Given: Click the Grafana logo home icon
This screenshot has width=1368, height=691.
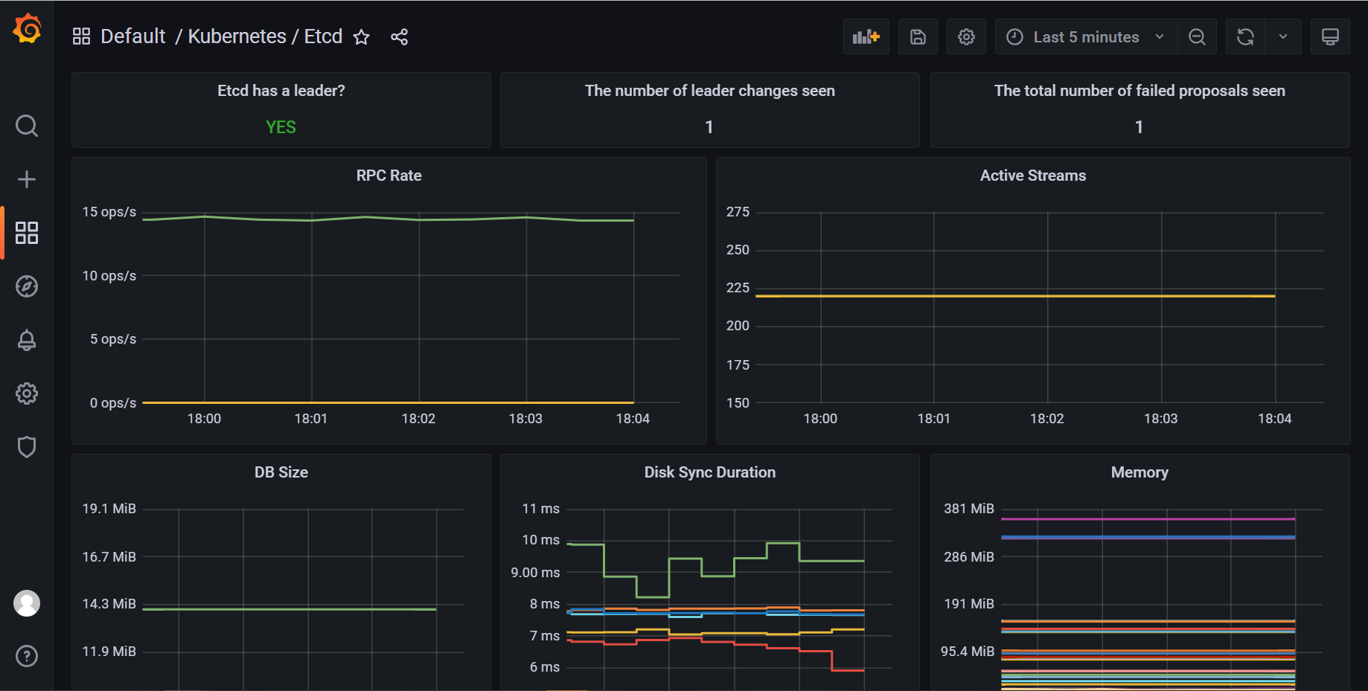Looking at the screenshot, I should tap(27, 30).
